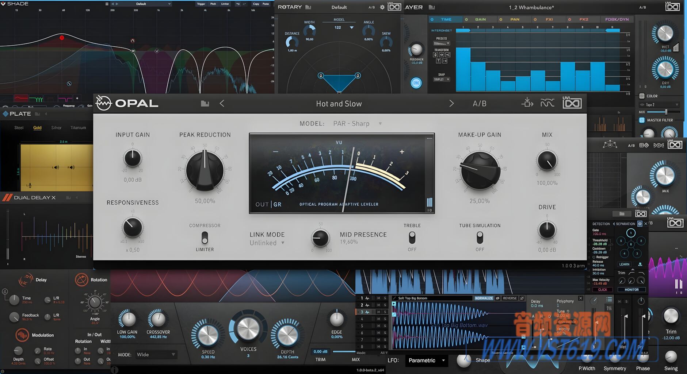Open Rotary preset folder icon
The image size is (687, 374).
[308, 7]
